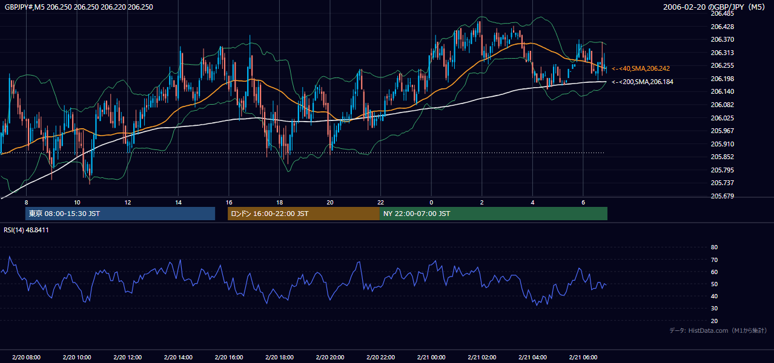
Task: Click RSI level 30 on the scale
Action: point(714,309)
